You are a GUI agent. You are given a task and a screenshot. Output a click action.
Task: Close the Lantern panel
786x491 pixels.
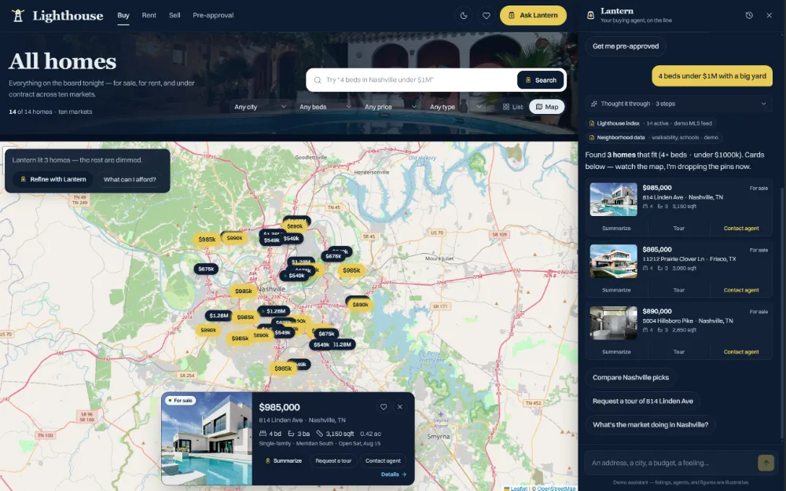[769, 16]
